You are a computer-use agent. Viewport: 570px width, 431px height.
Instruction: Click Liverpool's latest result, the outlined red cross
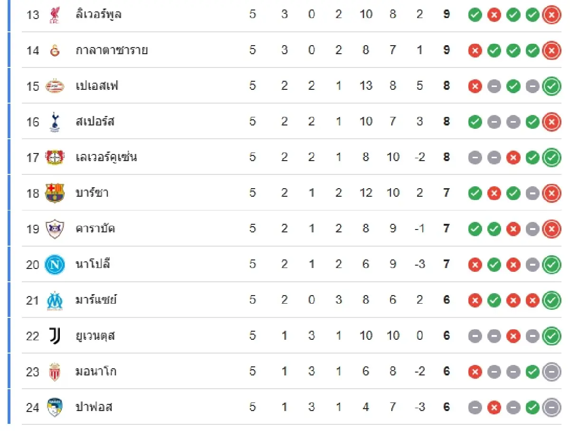[551, 15]
